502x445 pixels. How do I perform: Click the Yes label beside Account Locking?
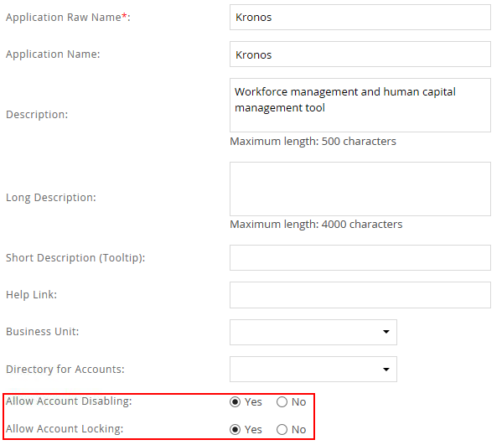pos(253,429)
